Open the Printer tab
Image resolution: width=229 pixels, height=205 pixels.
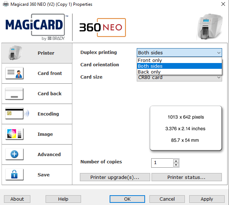[37, 53]
